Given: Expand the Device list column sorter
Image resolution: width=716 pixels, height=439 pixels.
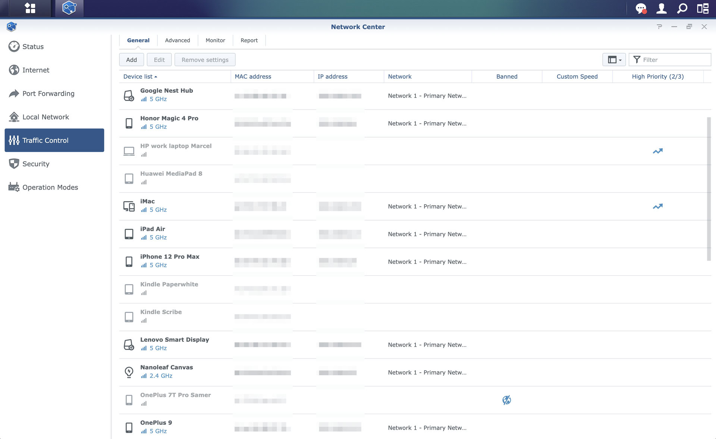Looking at the screenshot, I should click(156, 77).
